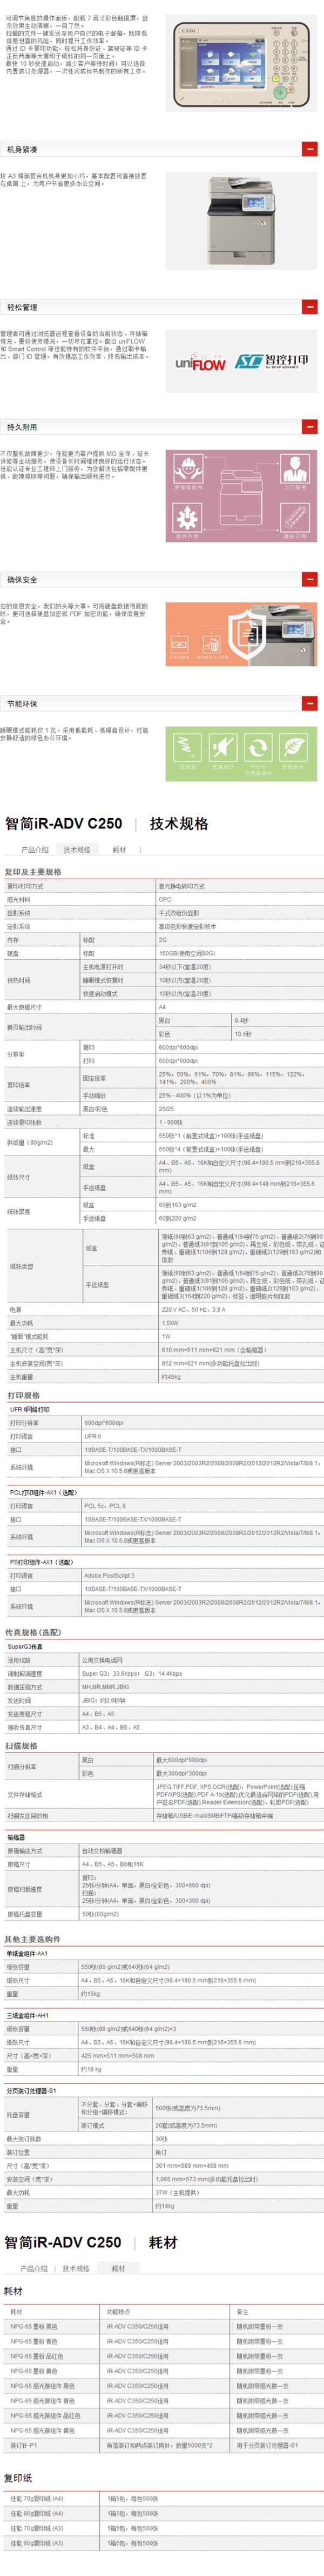Screen dimensions: 324x2576
Task: Open 产品介绍 tab beside the 技术规格 heading
Action: (x=35, y=850)
